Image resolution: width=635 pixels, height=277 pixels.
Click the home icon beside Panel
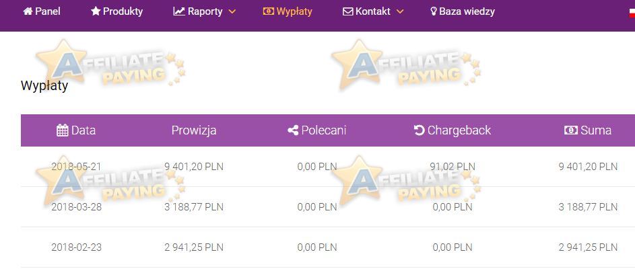click(x=28, y=11)
